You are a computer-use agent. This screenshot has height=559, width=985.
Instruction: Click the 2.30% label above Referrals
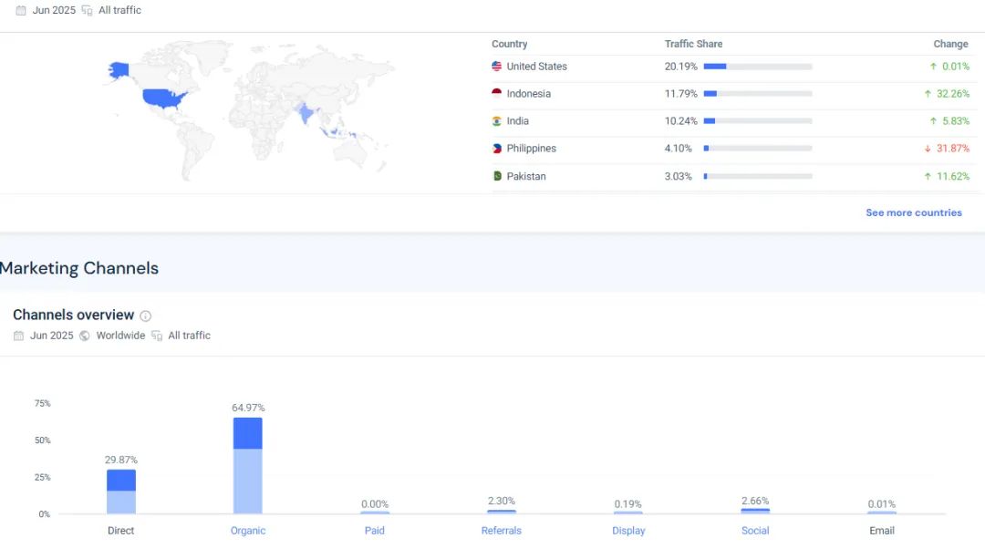[x=502, y=501]
